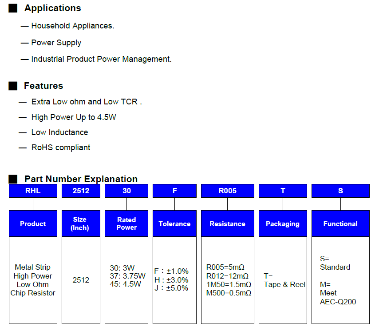Click the Functional header cell
The image size is (379, 331).
pyautogui.click(x=340, y=223)
